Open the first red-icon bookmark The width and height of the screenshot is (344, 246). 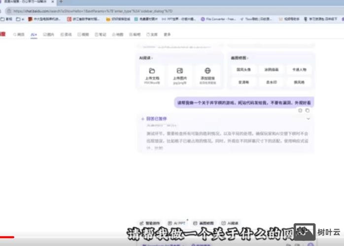point(44,19)
